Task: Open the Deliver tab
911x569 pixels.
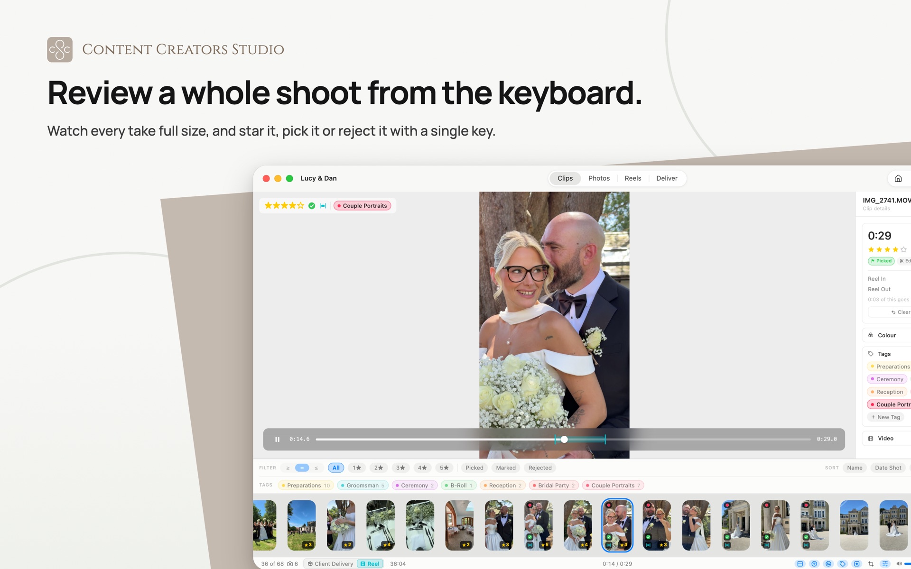Action: click(x=667, y=178)
